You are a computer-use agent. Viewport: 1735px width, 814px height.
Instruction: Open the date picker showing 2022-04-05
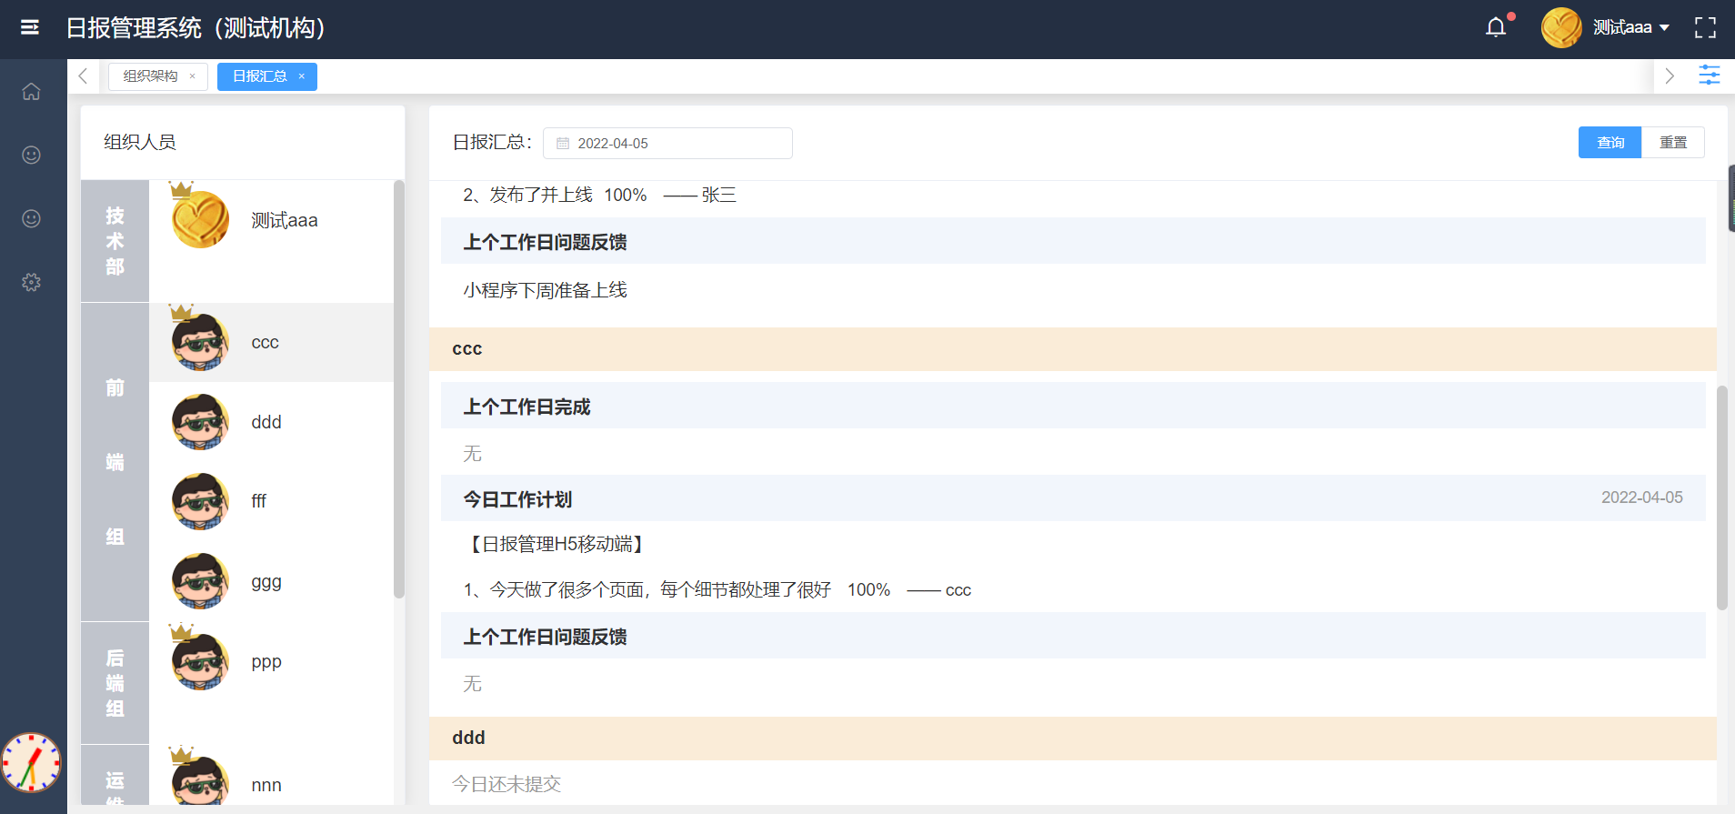[667, 143]
